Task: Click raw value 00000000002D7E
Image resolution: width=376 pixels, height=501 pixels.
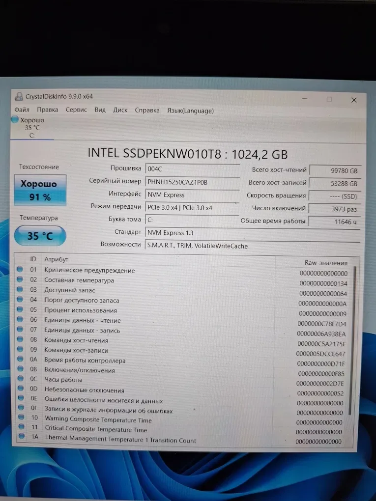Action: 320,384
